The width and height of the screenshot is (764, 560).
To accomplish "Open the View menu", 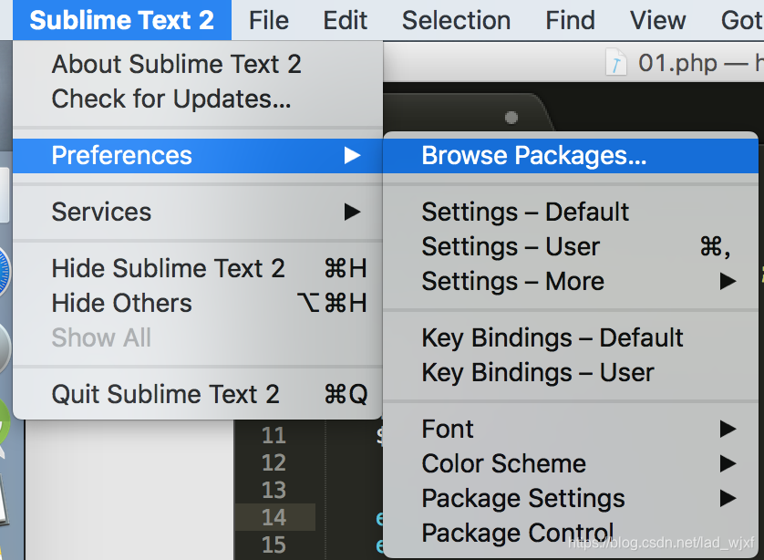I will (657, 20).
